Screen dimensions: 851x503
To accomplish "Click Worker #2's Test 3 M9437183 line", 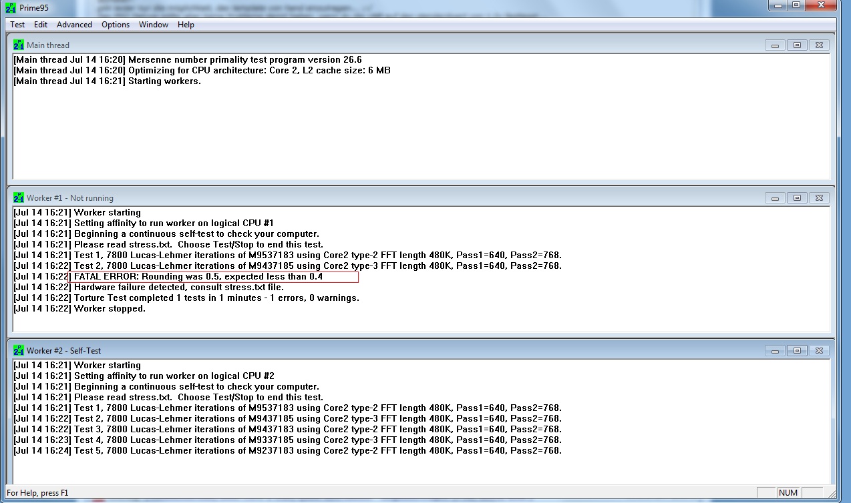I will click(288, 430).
